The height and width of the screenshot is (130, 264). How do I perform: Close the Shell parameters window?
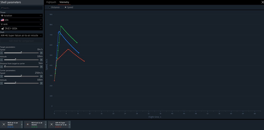pos(262,2)
